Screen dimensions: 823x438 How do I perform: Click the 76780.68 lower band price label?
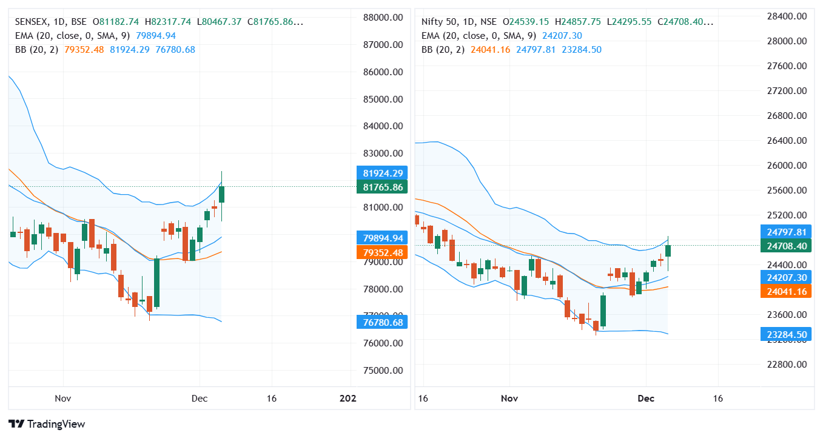(x=382, y=322)
